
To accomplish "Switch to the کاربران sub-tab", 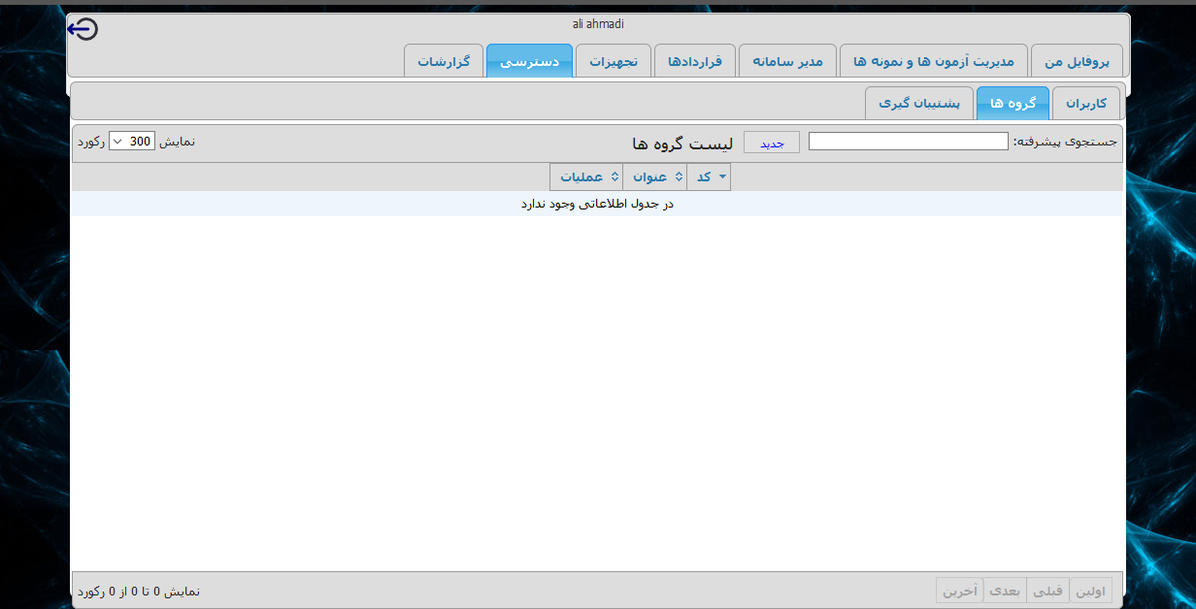I will (x=1085, y=103).
